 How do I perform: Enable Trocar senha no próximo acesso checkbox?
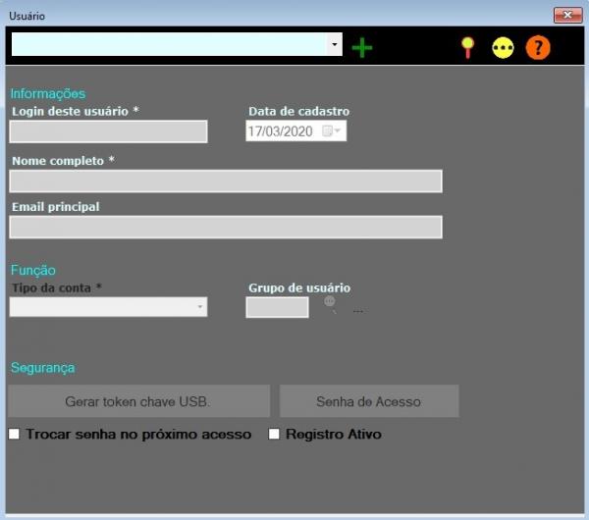pos(15,434)
